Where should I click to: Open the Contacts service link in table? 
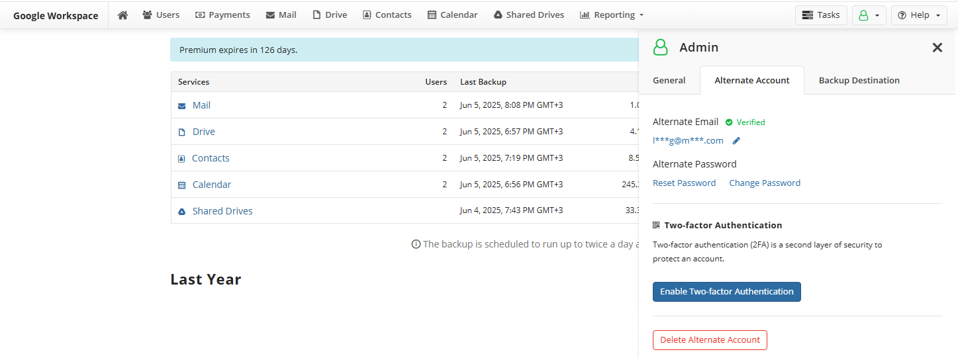211,158
